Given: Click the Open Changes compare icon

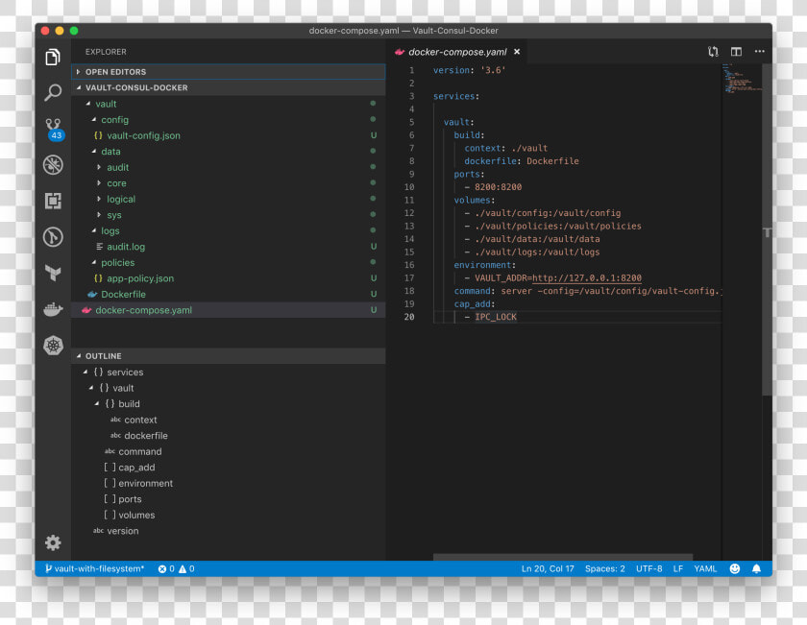Looking at the screenshot, I should [x=713, y=52].
